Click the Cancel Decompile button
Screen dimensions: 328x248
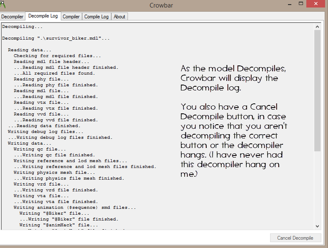click(x=295, y=238)
